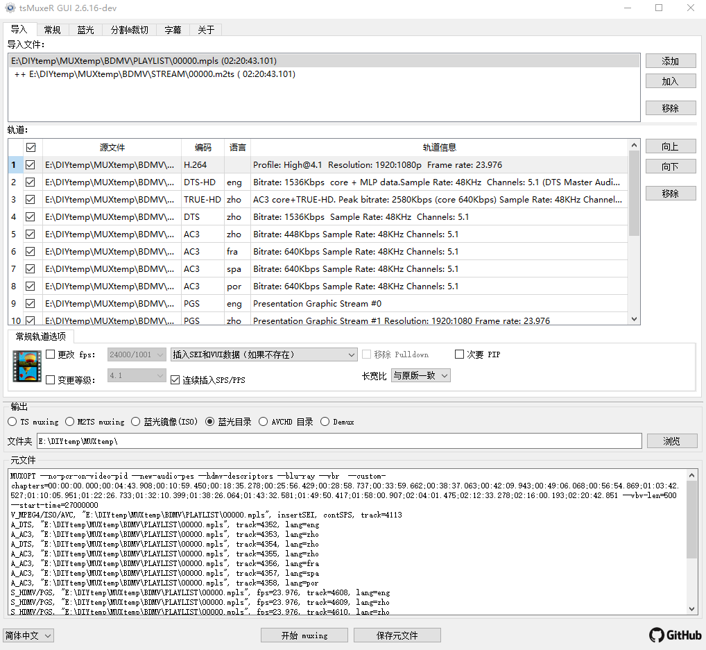Uncheck the AC3 spa track checkbox
The width and height of the screenshot is (706, 650).
point(30,269)
